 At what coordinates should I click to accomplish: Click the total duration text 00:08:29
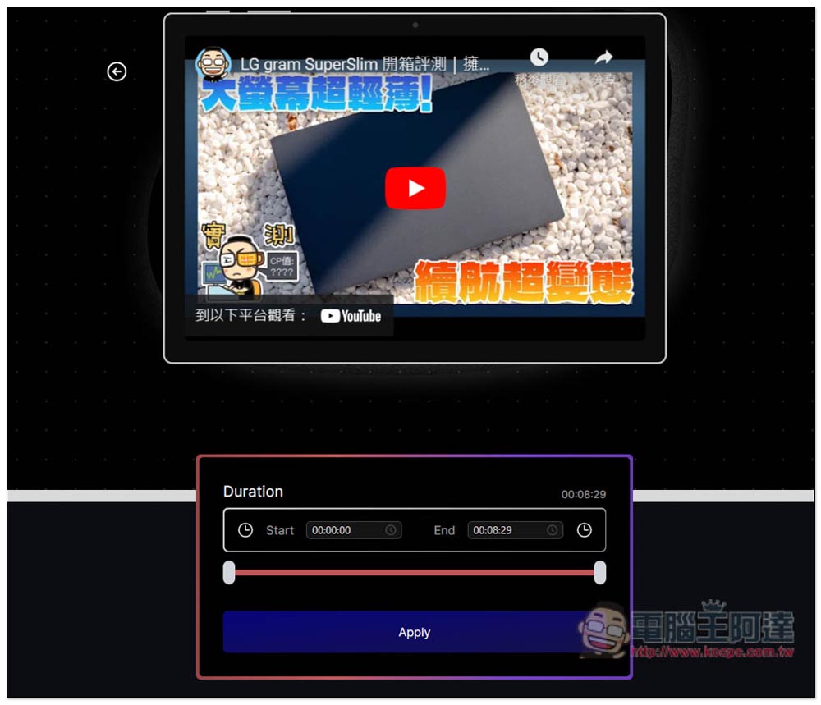point(583,495)
